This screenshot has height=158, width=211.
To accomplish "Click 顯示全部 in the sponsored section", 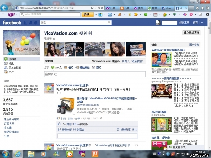I will pos(194,45).
